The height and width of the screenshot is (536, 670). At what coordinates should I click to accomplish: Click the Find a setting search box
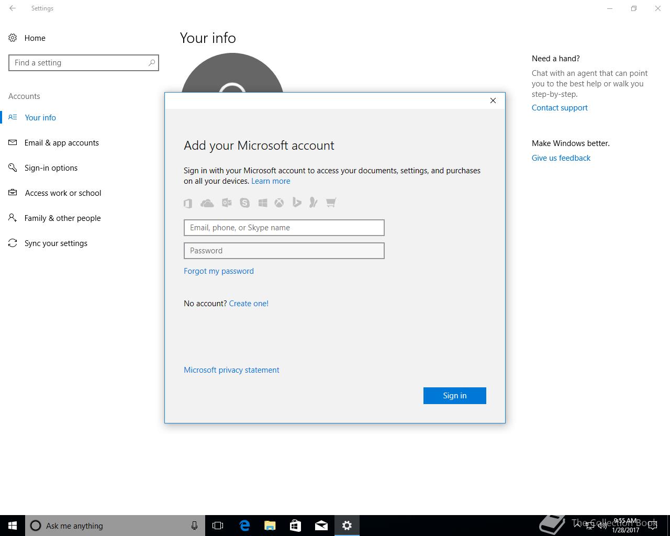[84, 63]
